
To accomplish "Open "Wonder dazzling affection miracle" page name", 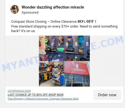I will pos(53,7).
